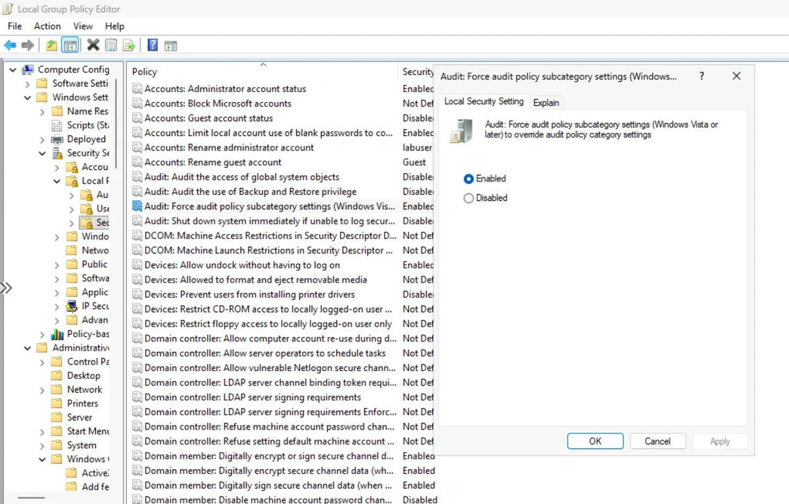
Task: Select the Local Security Setting tab
Action: coord(484,101)
